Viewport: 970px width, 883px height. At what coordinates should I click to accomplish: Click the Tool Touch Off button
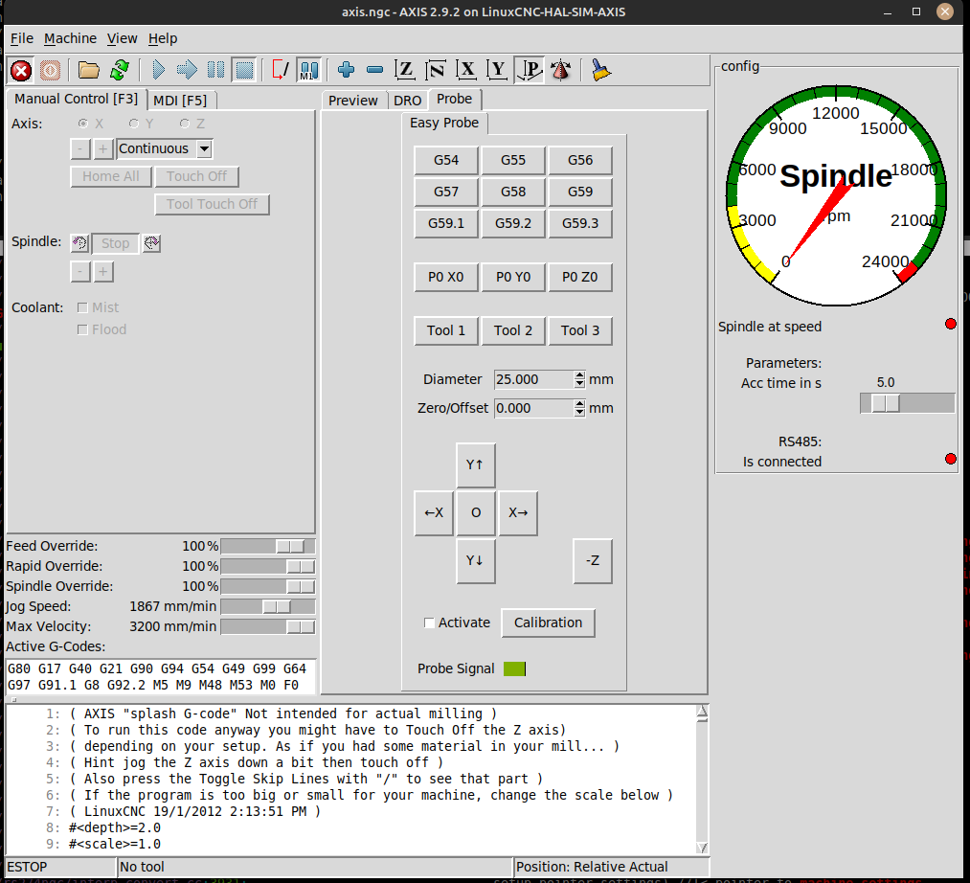tap(213, 204)
